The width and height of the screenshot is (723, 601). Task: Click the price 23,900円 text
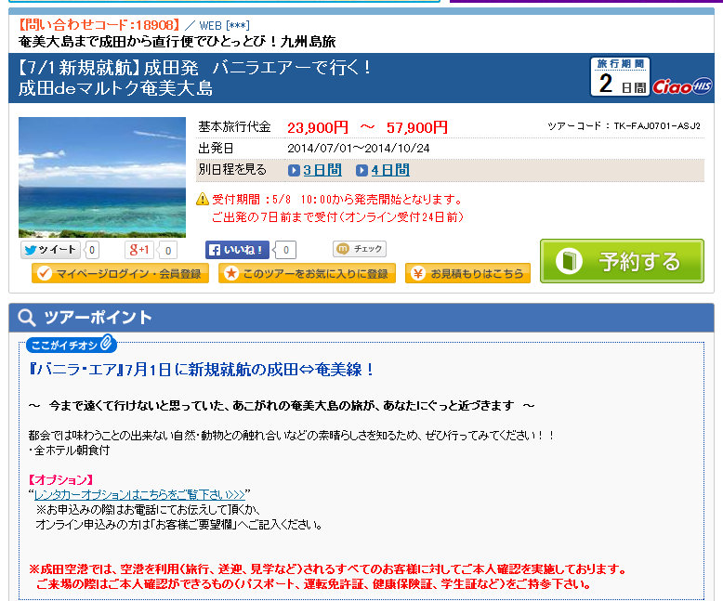tap(318, 127)
